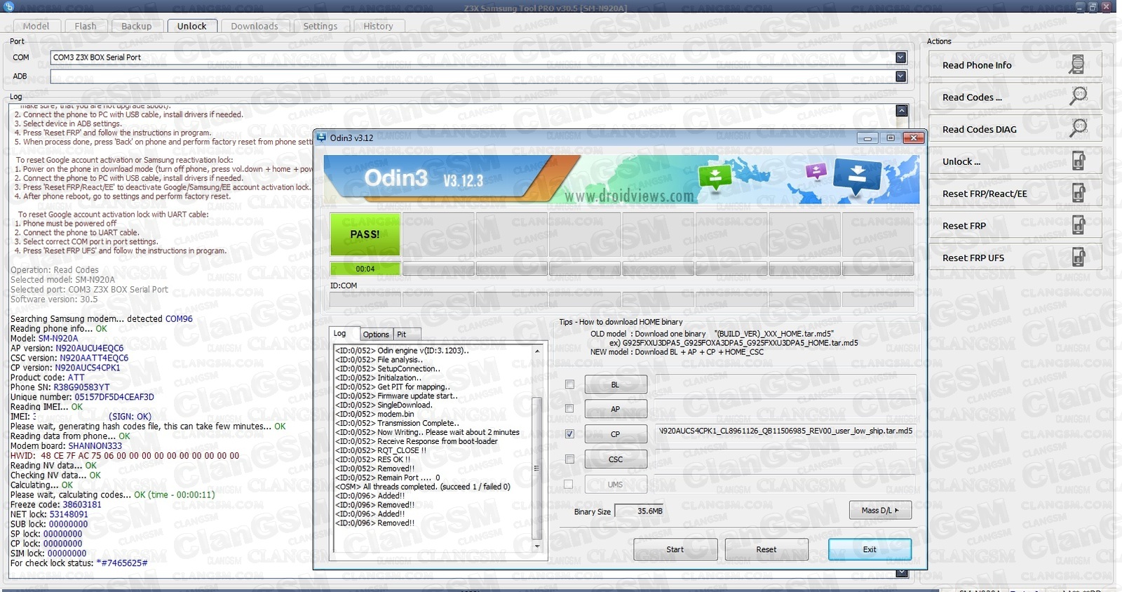Click the Freeze code 38603181 value
1122x592 pixels.
coord(82,504)
